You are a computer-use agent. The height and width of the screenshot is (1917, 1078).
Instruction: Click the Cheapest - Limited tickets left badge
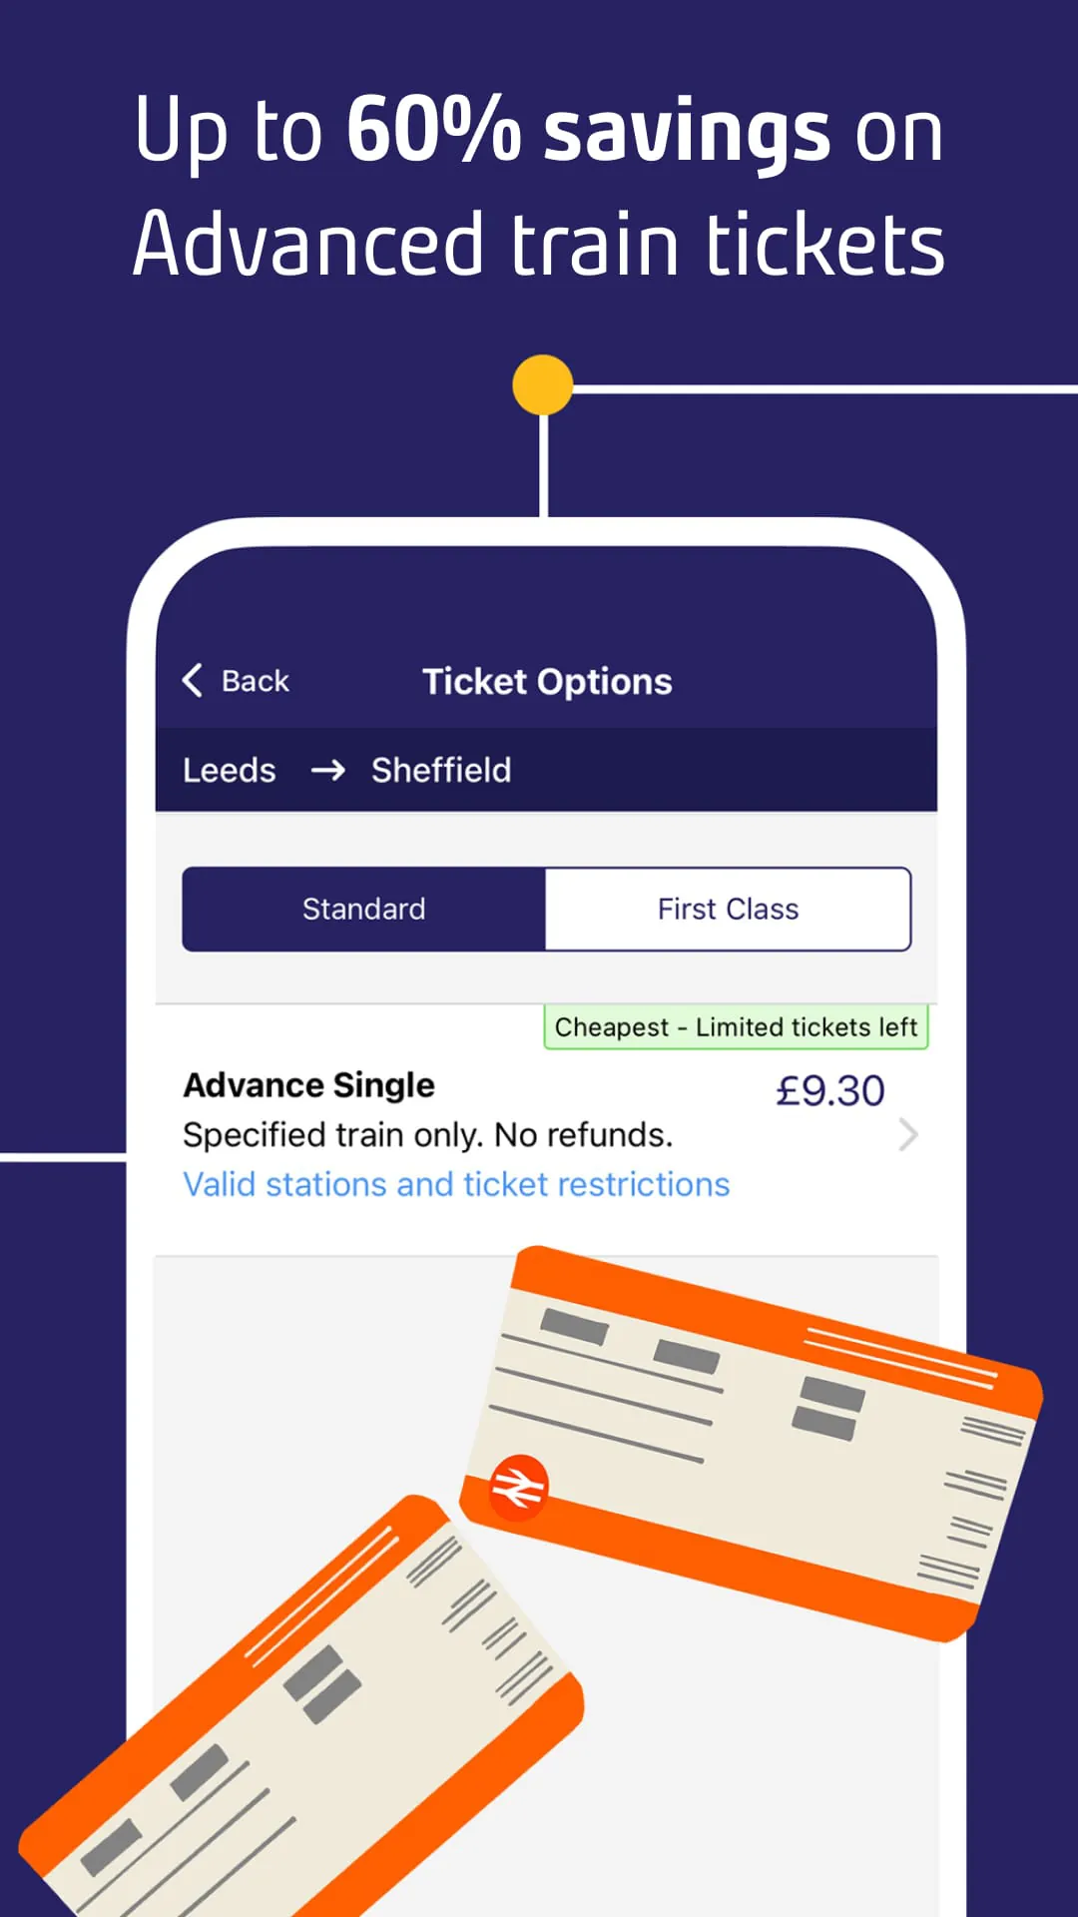click(x=735, y=1026)
